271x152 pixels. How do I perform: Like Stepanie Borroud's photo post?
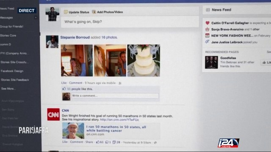(x=64, y=83)
